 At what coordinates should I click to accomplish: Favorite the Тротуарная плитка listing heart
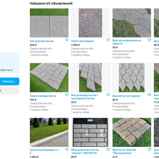(67, 40)
